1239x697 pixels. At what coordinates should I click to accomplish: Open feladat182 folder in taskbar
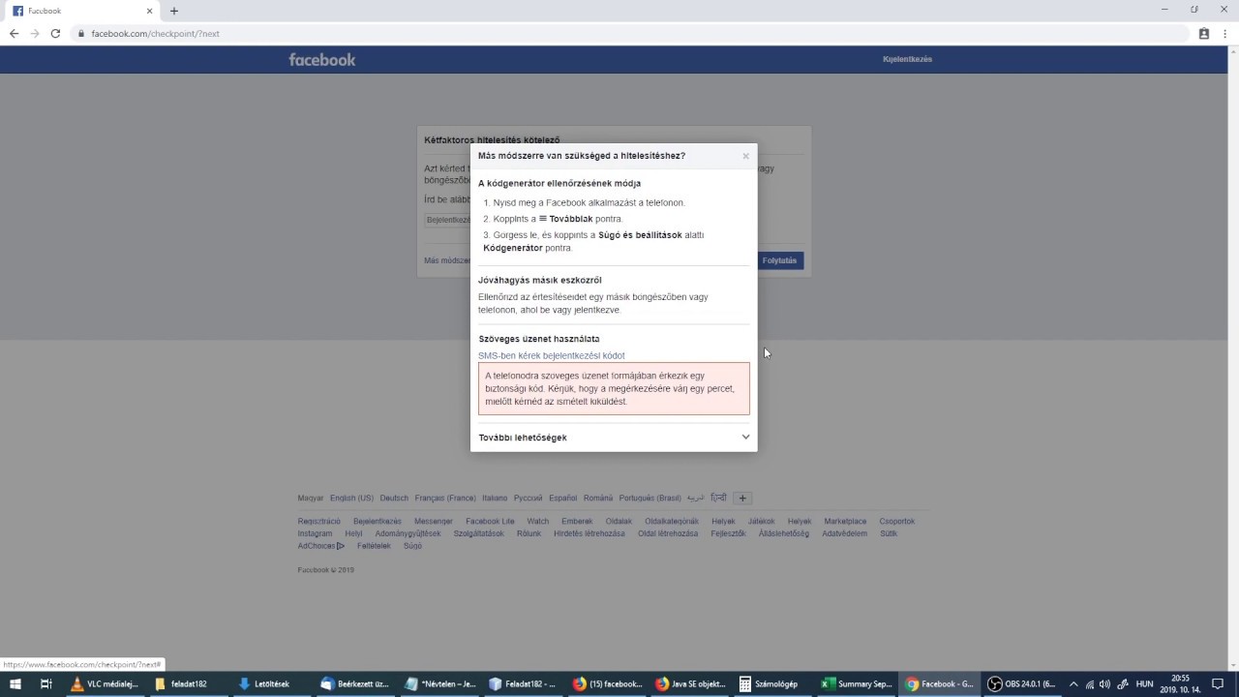[x=189, y=683]
